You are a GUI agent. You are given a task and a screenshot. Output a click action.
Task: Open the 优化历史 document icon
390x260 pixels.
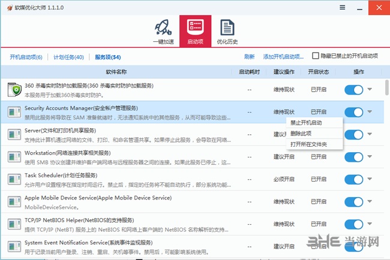(x=227, y=28)
